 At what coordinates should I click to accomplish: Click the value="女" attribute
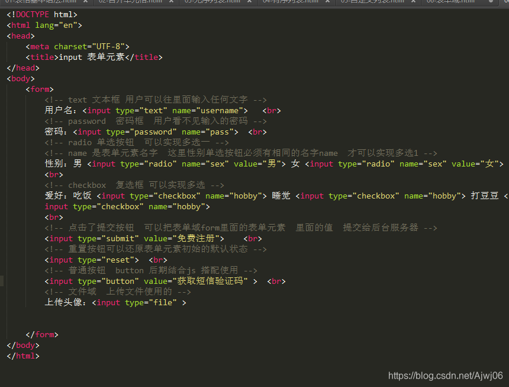[x=475, y=164]
